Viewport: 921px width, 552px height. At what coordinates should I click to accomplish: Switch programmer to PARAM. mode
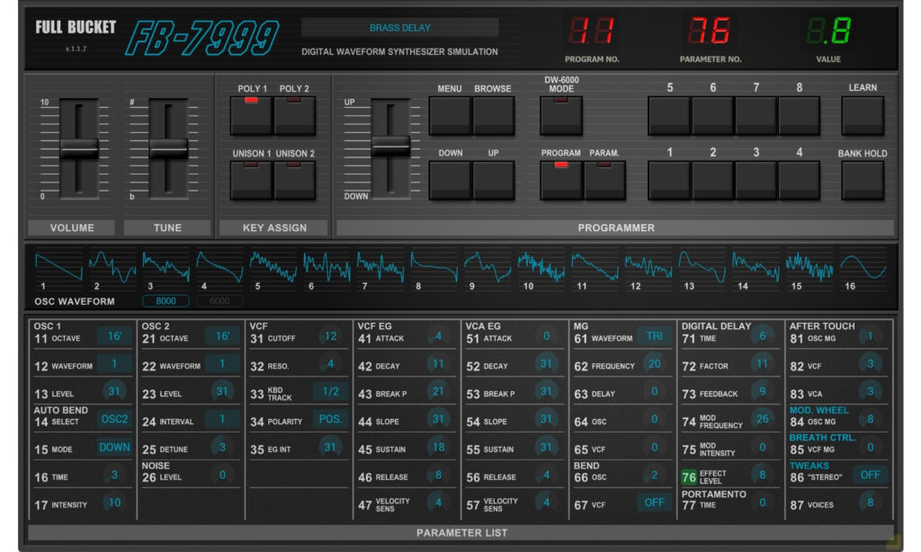604,181
